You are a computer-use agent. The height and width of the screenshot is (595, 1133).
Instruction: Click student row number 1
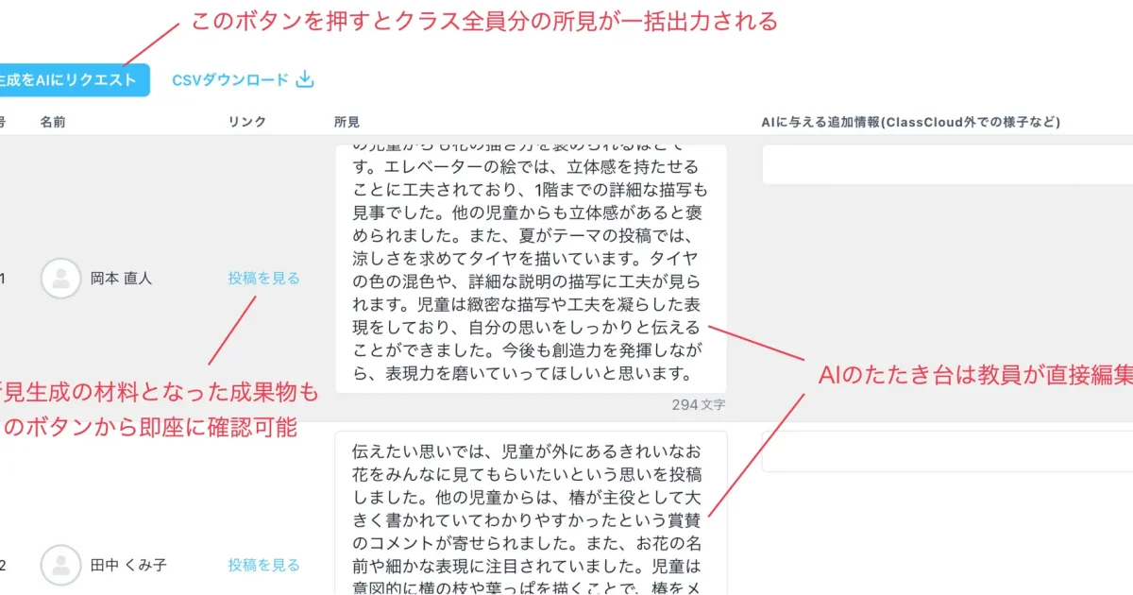(3, 279)
